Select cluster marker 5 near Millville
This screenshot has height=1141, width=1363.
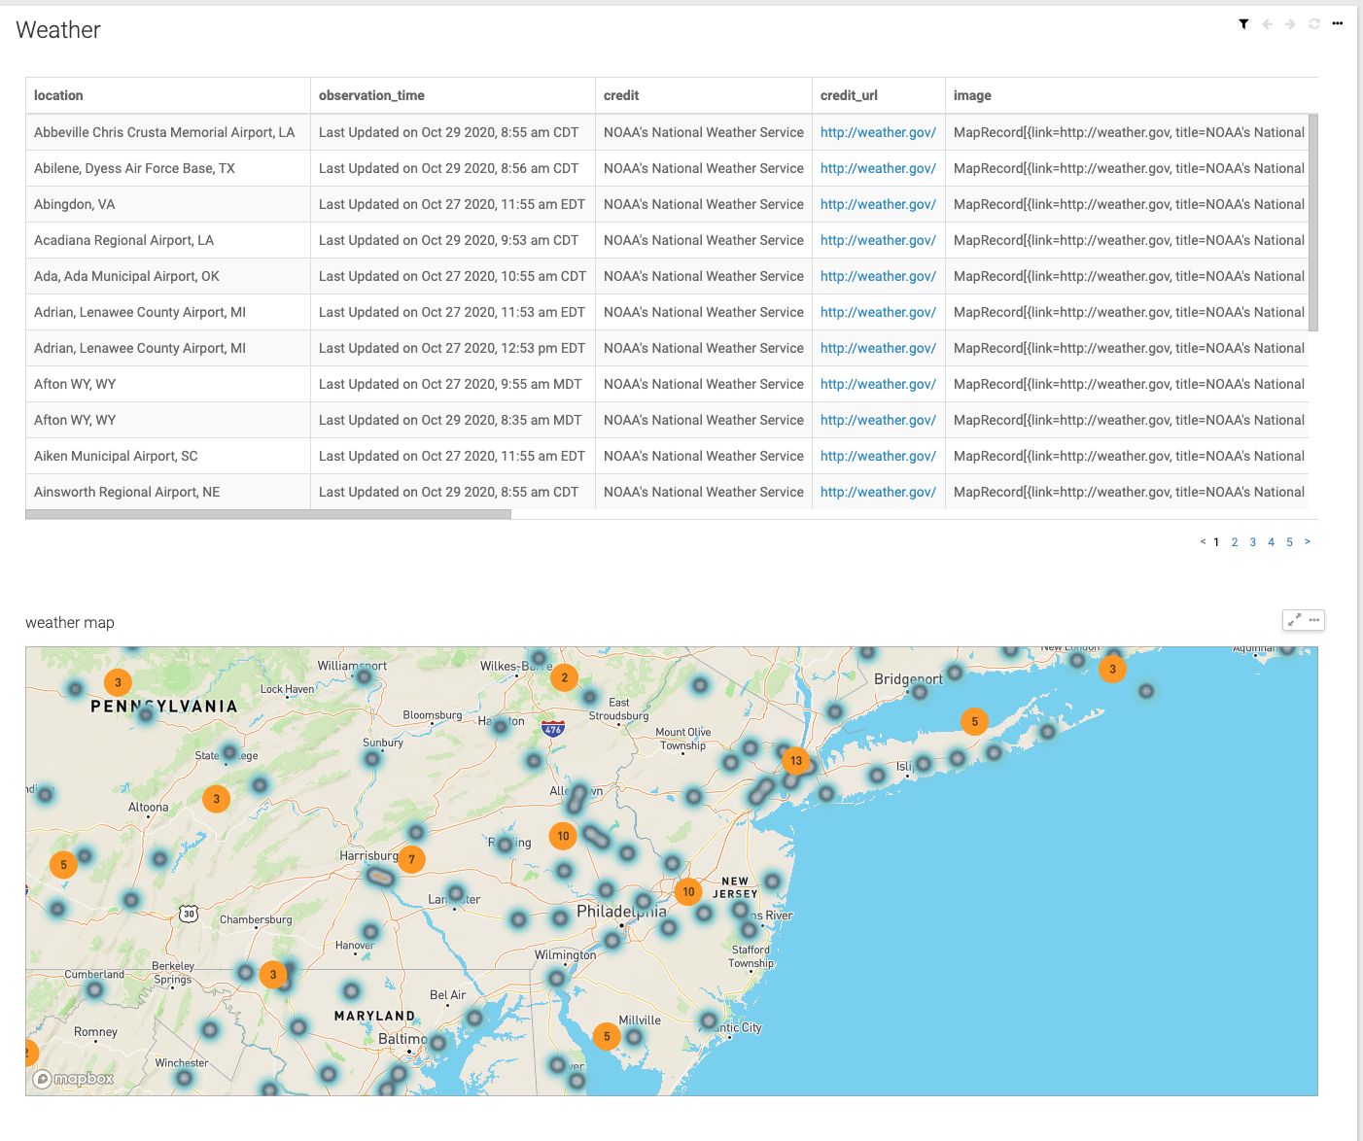click(x=607, y=1036)
